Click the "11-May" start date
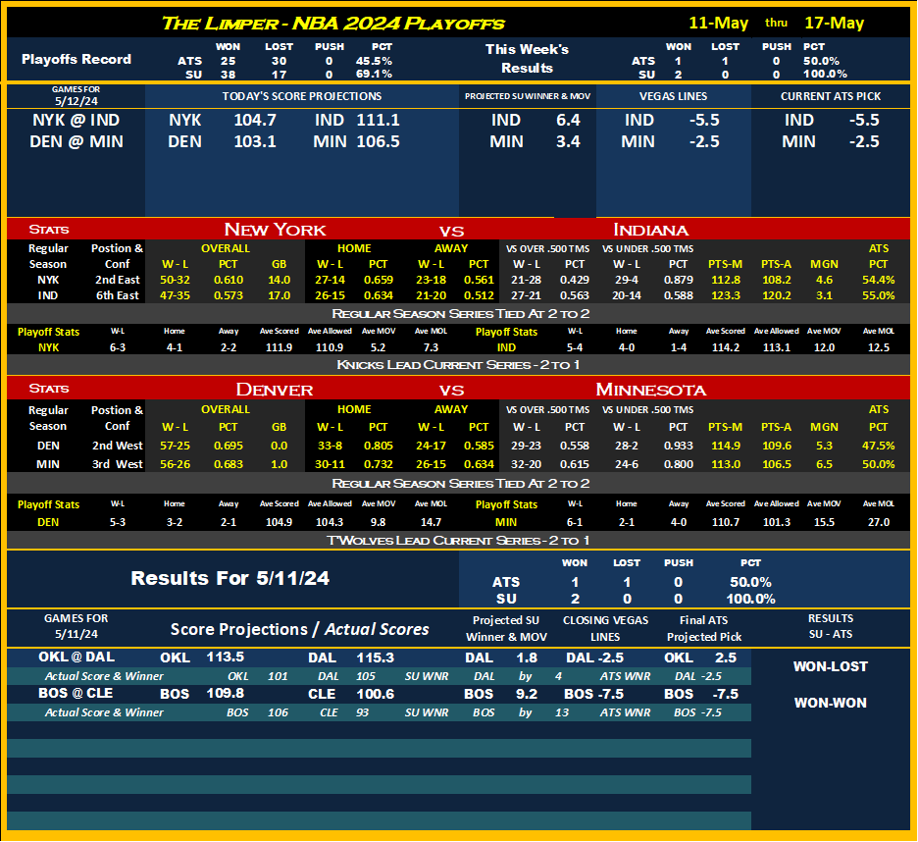Image resolution: width=918 pixels, height=842 pixels. tap(718, 23)
